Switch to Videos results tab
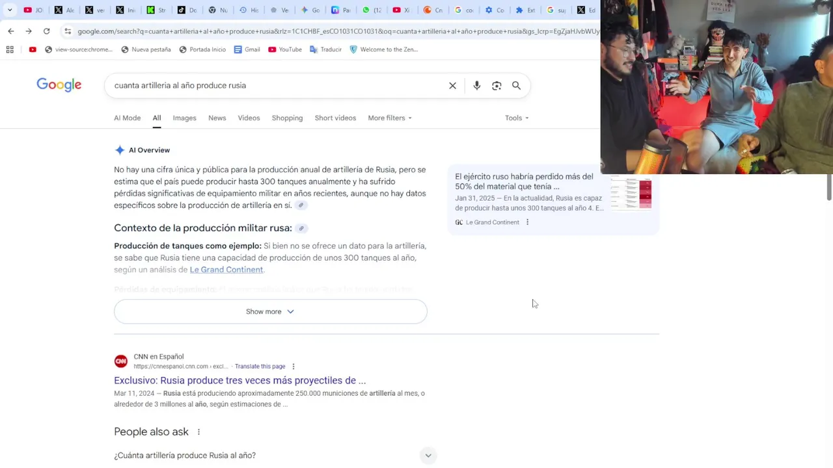Screen dimensions: 833x468 (x=249, y=118)
